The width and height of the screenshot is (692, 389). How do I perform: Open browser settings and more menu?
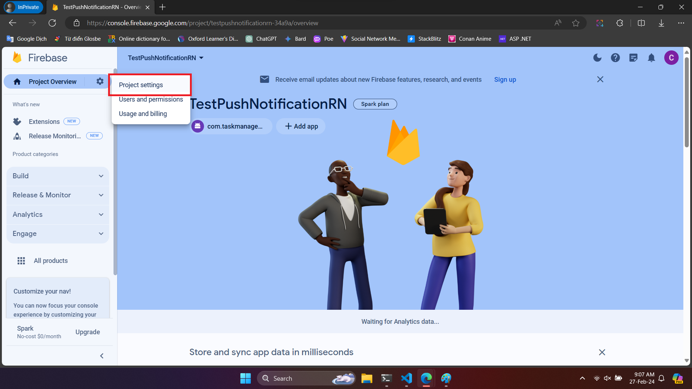point(681,23)
